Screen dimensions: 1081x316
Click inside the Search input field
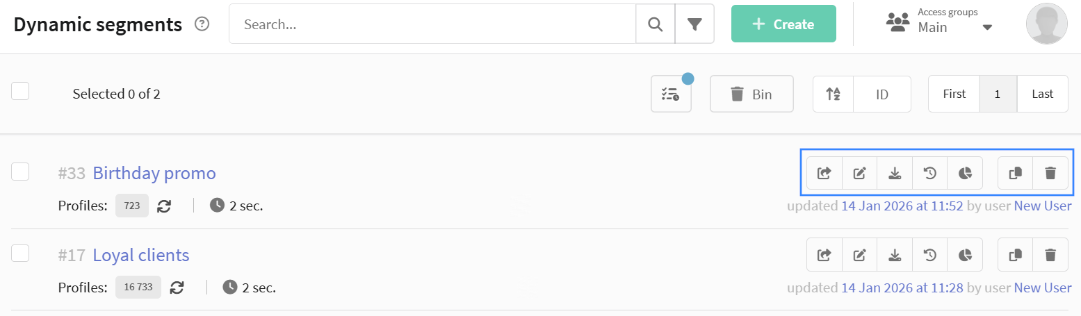coord(431,24)
